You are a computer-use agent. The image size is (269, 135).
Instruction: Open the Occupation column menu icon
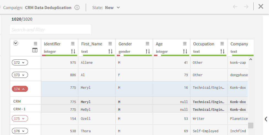[222, 44]
